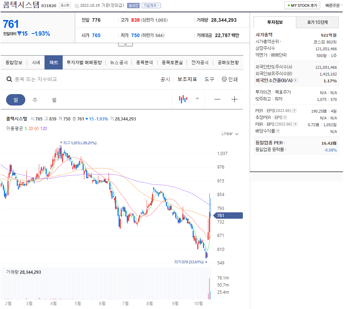Expand price details panel chevron

pos(125,44)
